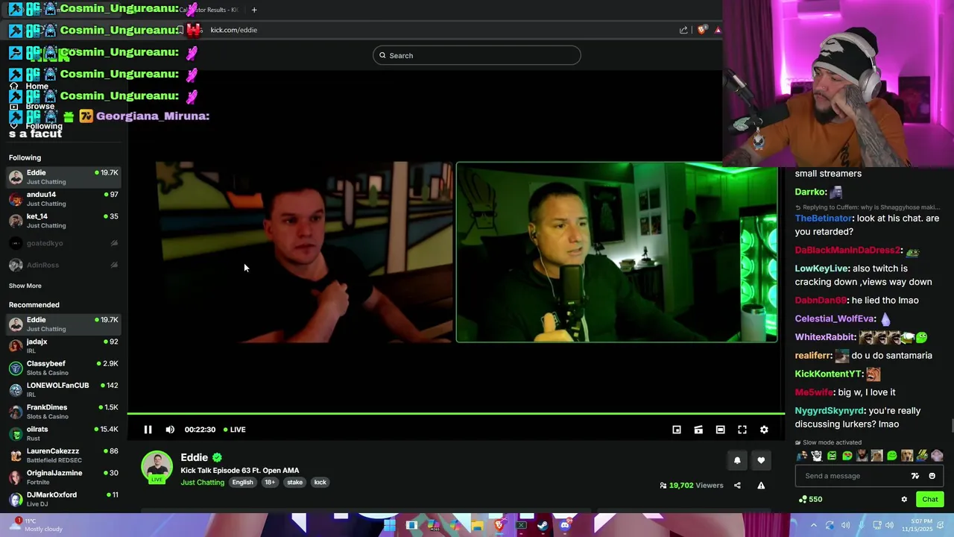Select the stake tag
Image resolution: width=954 pixels, height=537 pixels.
point(295,483)
